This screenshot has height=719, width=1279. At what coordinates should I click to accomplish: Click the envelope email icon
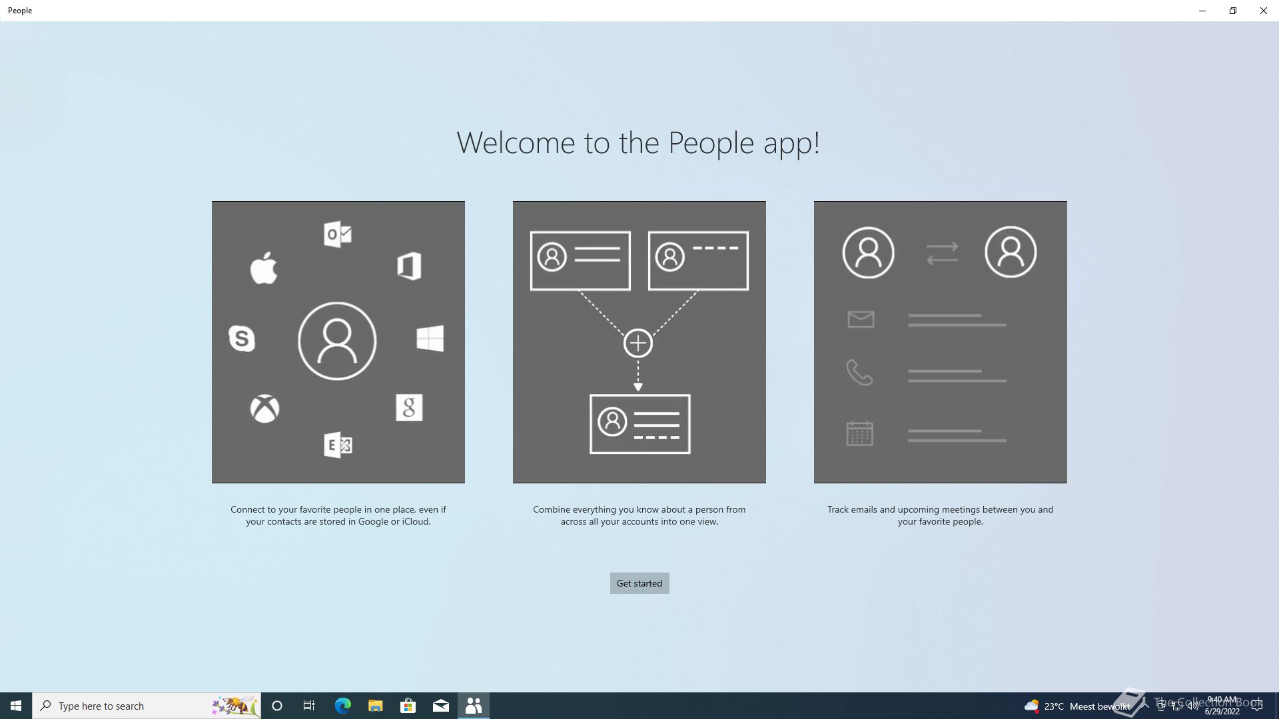[861, 320]
